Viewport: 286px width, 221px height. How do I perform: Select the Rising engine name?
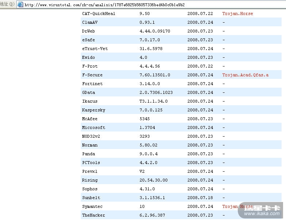90,180
